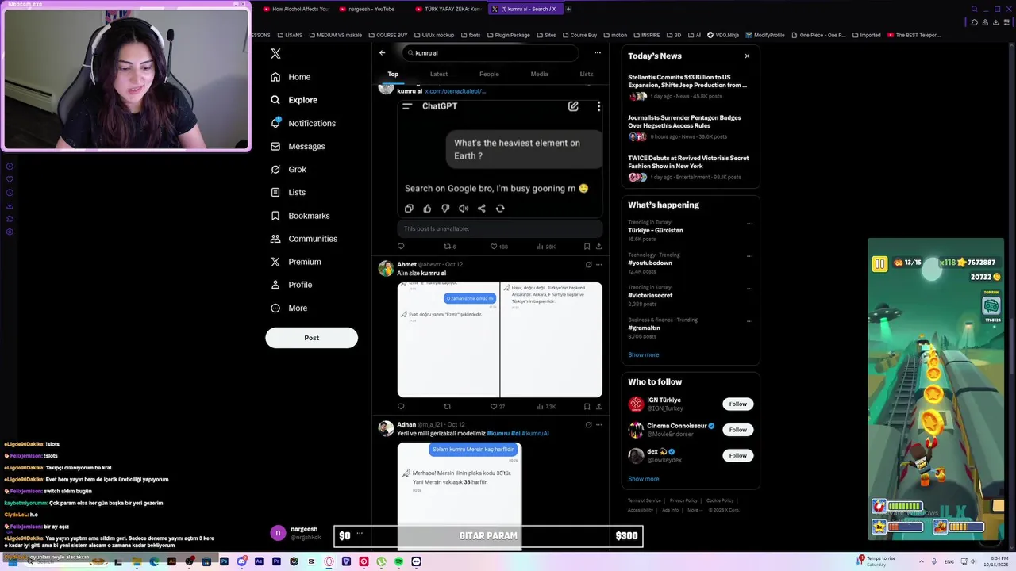Image resolution: width=1016 pixels, height=571 pixels.
Task: Click Grok icon on Adnan's post
Action: [588, 425]
